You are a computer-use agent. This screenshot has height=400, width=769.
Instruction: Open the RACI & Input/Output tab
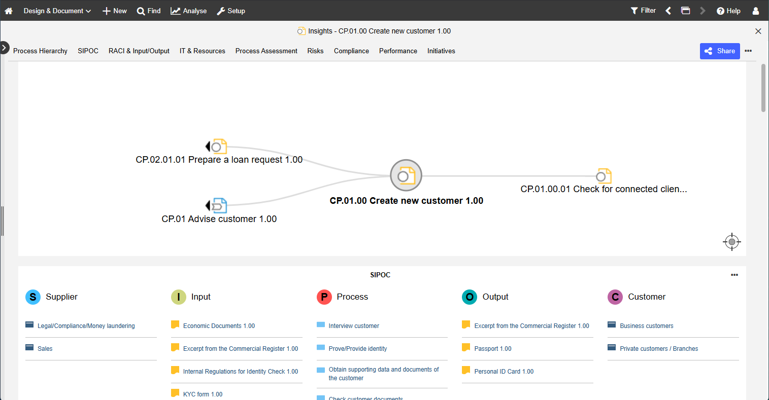[x=139, y=51]
